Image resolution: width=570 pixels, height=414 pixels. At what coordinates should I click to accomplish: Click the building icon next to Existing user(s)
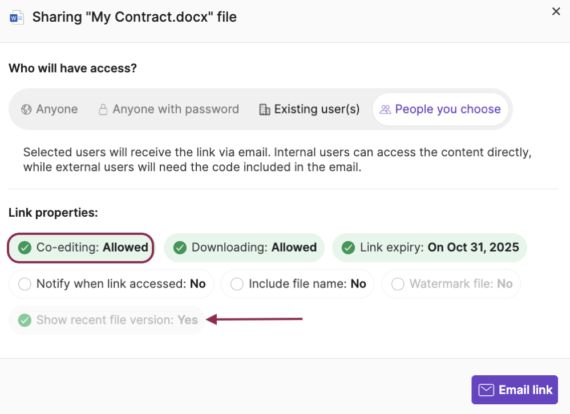(x=265, y=109)
